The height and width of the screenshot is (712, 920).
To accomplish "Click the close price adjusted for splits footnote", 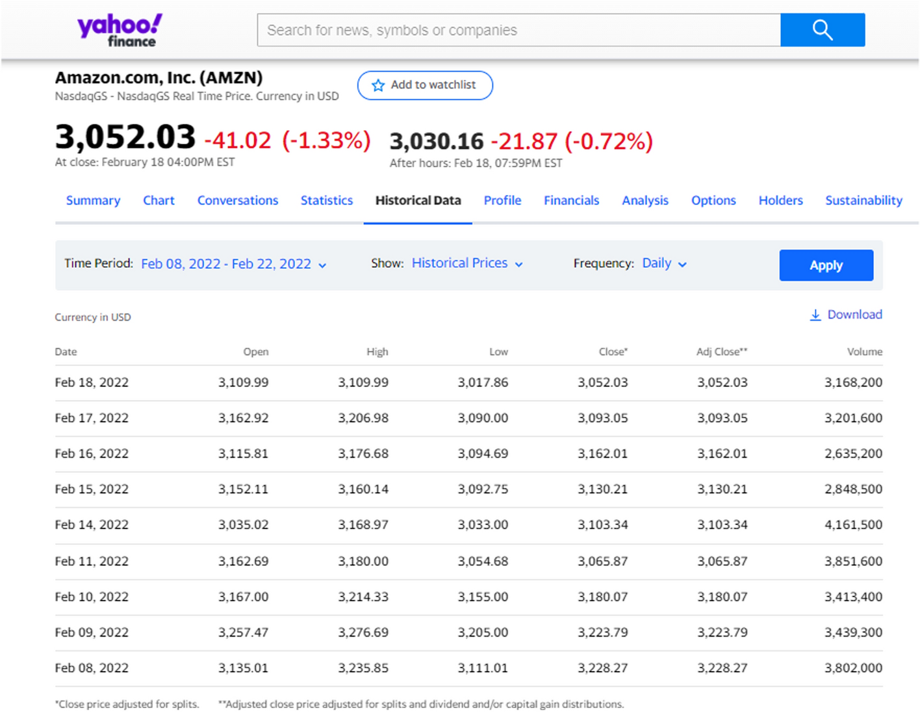I will (x=127, y=704).
